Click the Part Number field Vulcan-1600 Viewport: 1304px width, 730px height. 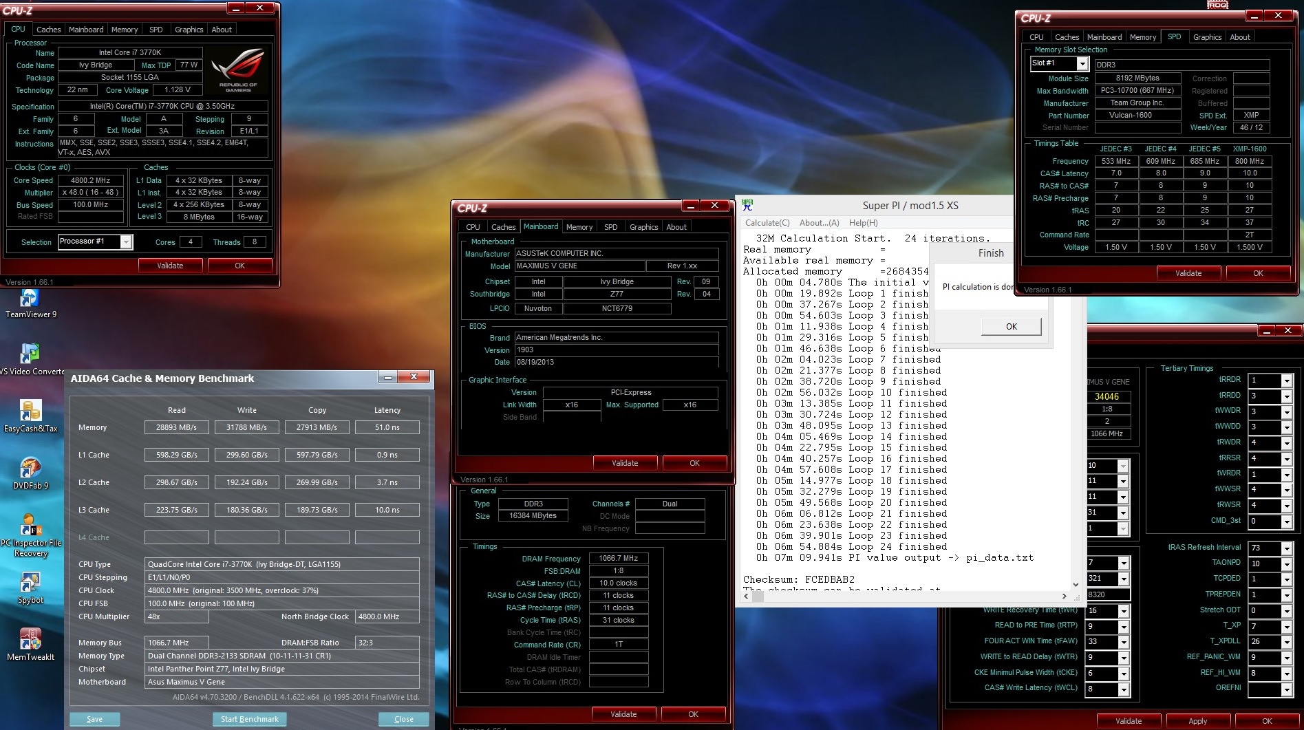(1137, 116)
